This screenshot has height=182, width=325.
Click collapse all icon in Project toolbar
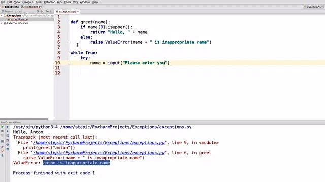click(x=42, y=11)
